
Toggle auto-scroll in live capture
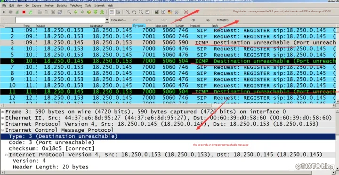coord(118,12)
